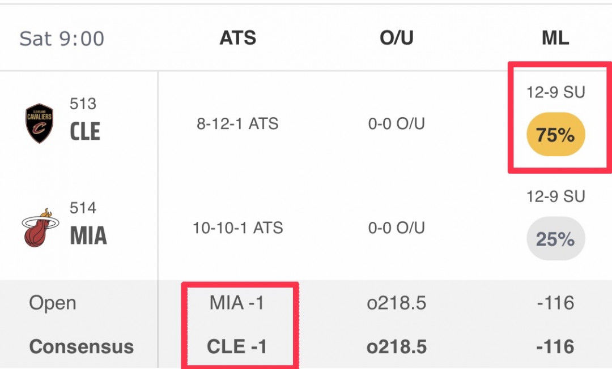
Task: Click the Sat 9:00 game time
Action: pos(62,38)
